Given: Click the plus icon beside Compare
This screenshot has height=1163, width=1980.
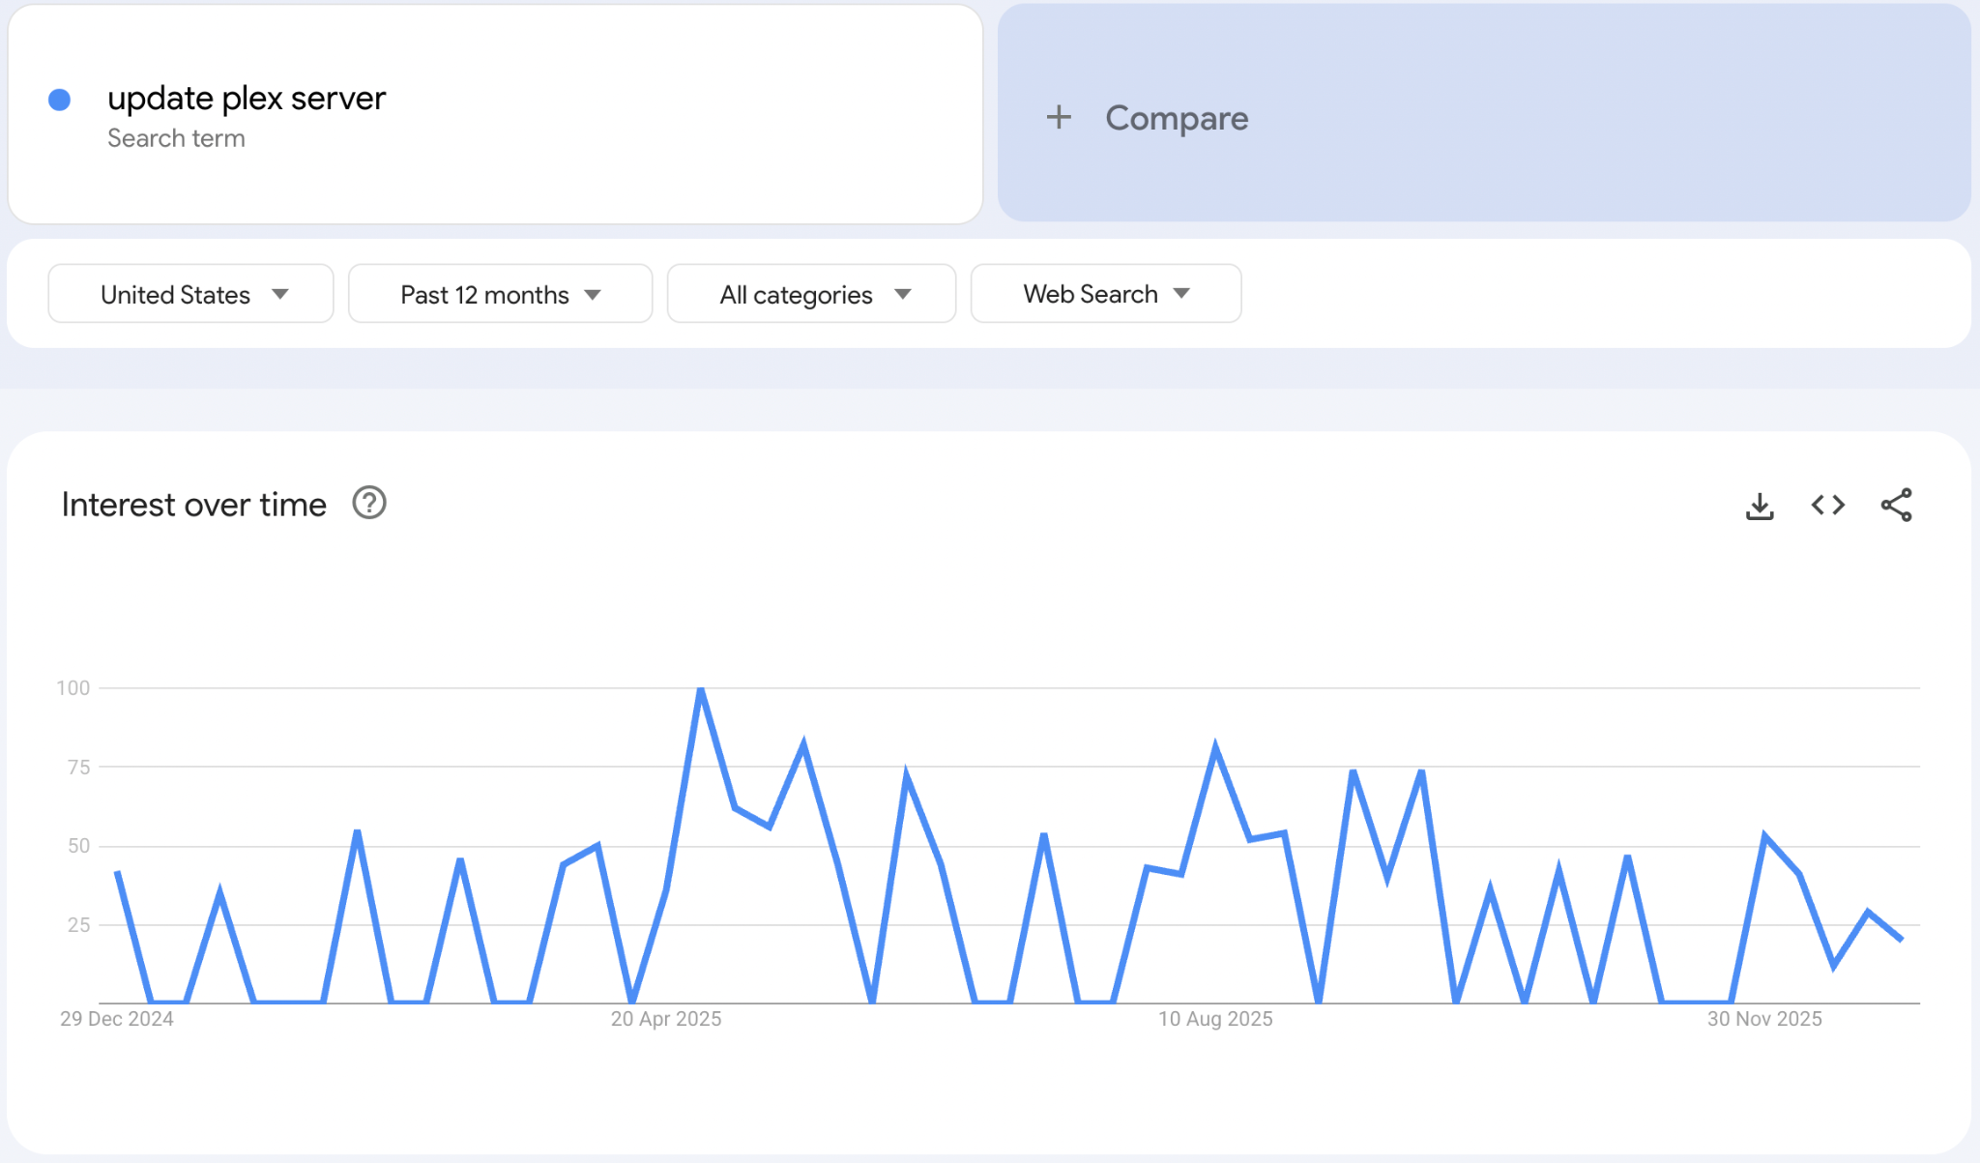Looking at the screenshot, I should pos(1059,118).
